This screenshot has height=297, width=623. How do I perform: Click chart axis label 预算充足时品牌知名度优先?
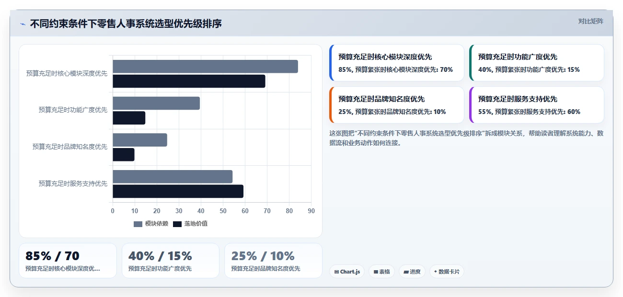(70, 147)
